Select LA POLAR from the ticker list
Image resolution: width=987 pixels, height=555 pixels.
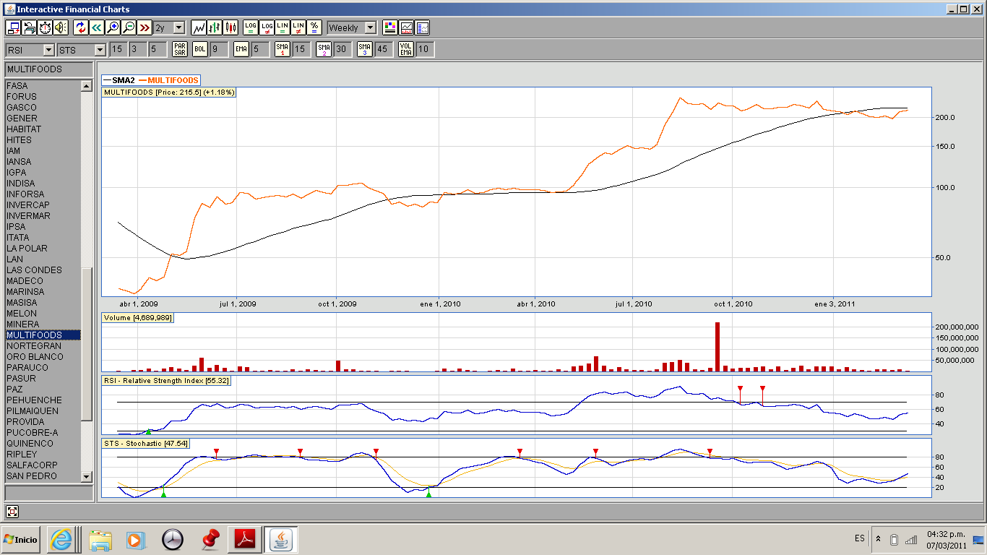point(27,249)
